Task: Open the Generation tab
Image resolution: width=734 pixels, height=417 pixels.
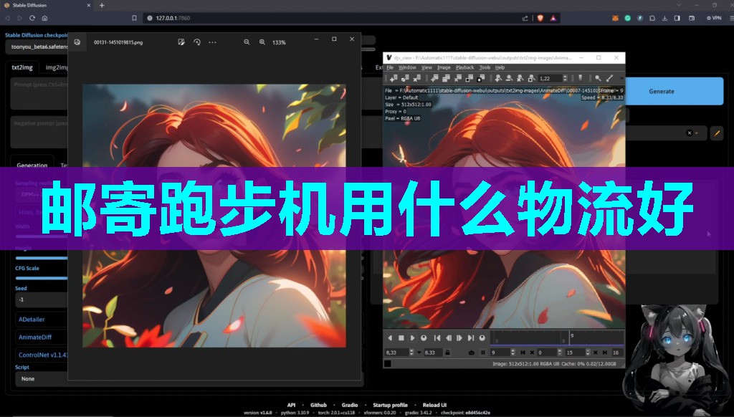Action: (32, 165)
